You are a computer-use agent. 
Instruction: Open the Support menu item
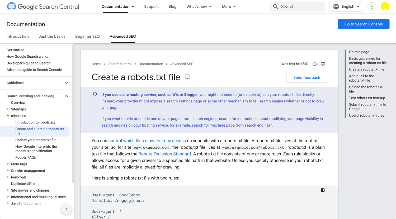(x=151, y=7)
